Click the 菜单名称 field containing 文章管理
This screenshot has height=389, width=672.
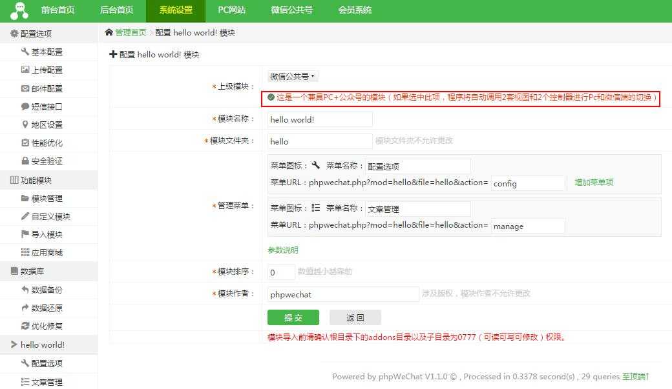[x=418, y=209]
